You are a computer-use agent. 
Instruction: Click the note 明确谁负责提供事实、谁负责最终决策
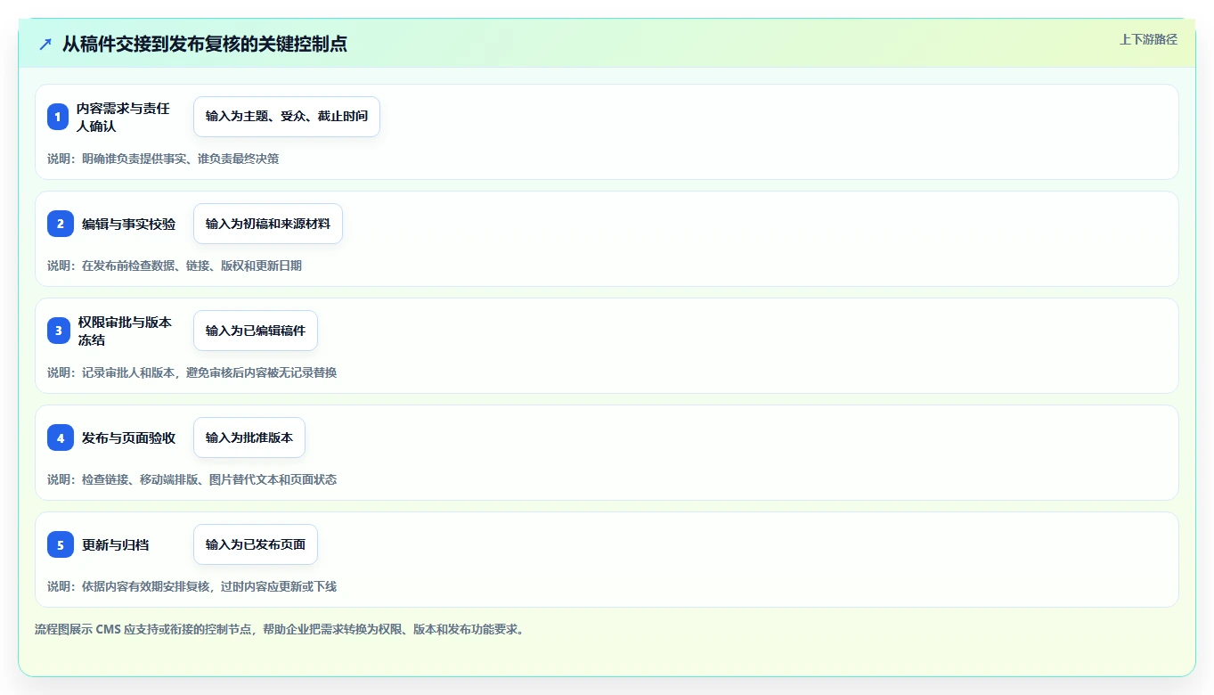tap(163, 159)
